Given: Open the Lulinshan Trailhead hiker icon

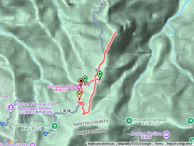Looking at the screenshot, I should click(x=55, y=126).
